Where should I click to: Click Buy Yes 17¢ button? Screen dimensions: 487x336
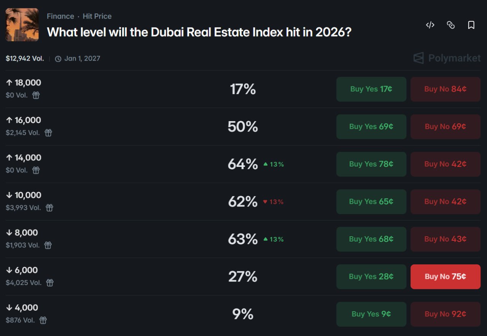coord(371,89)
